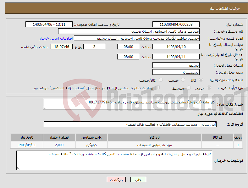248x188 pixels.
Task: Click the general need description textarea
Action: [130, 104]
